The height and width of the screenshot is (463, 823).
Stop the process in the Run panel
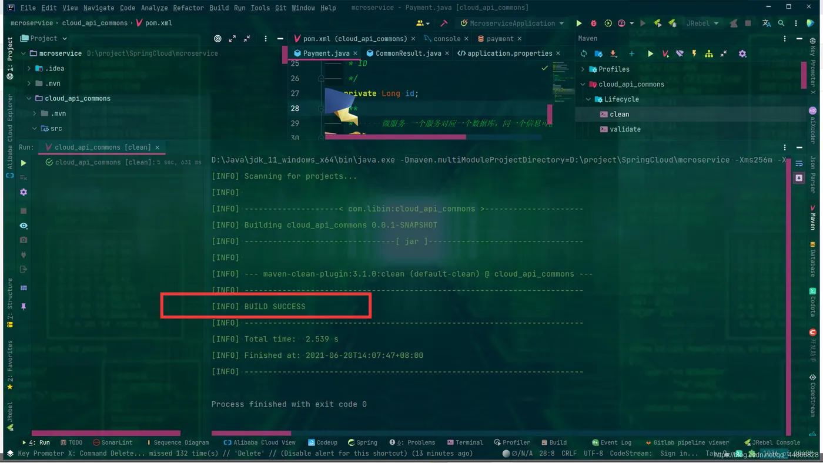(24, 210)
